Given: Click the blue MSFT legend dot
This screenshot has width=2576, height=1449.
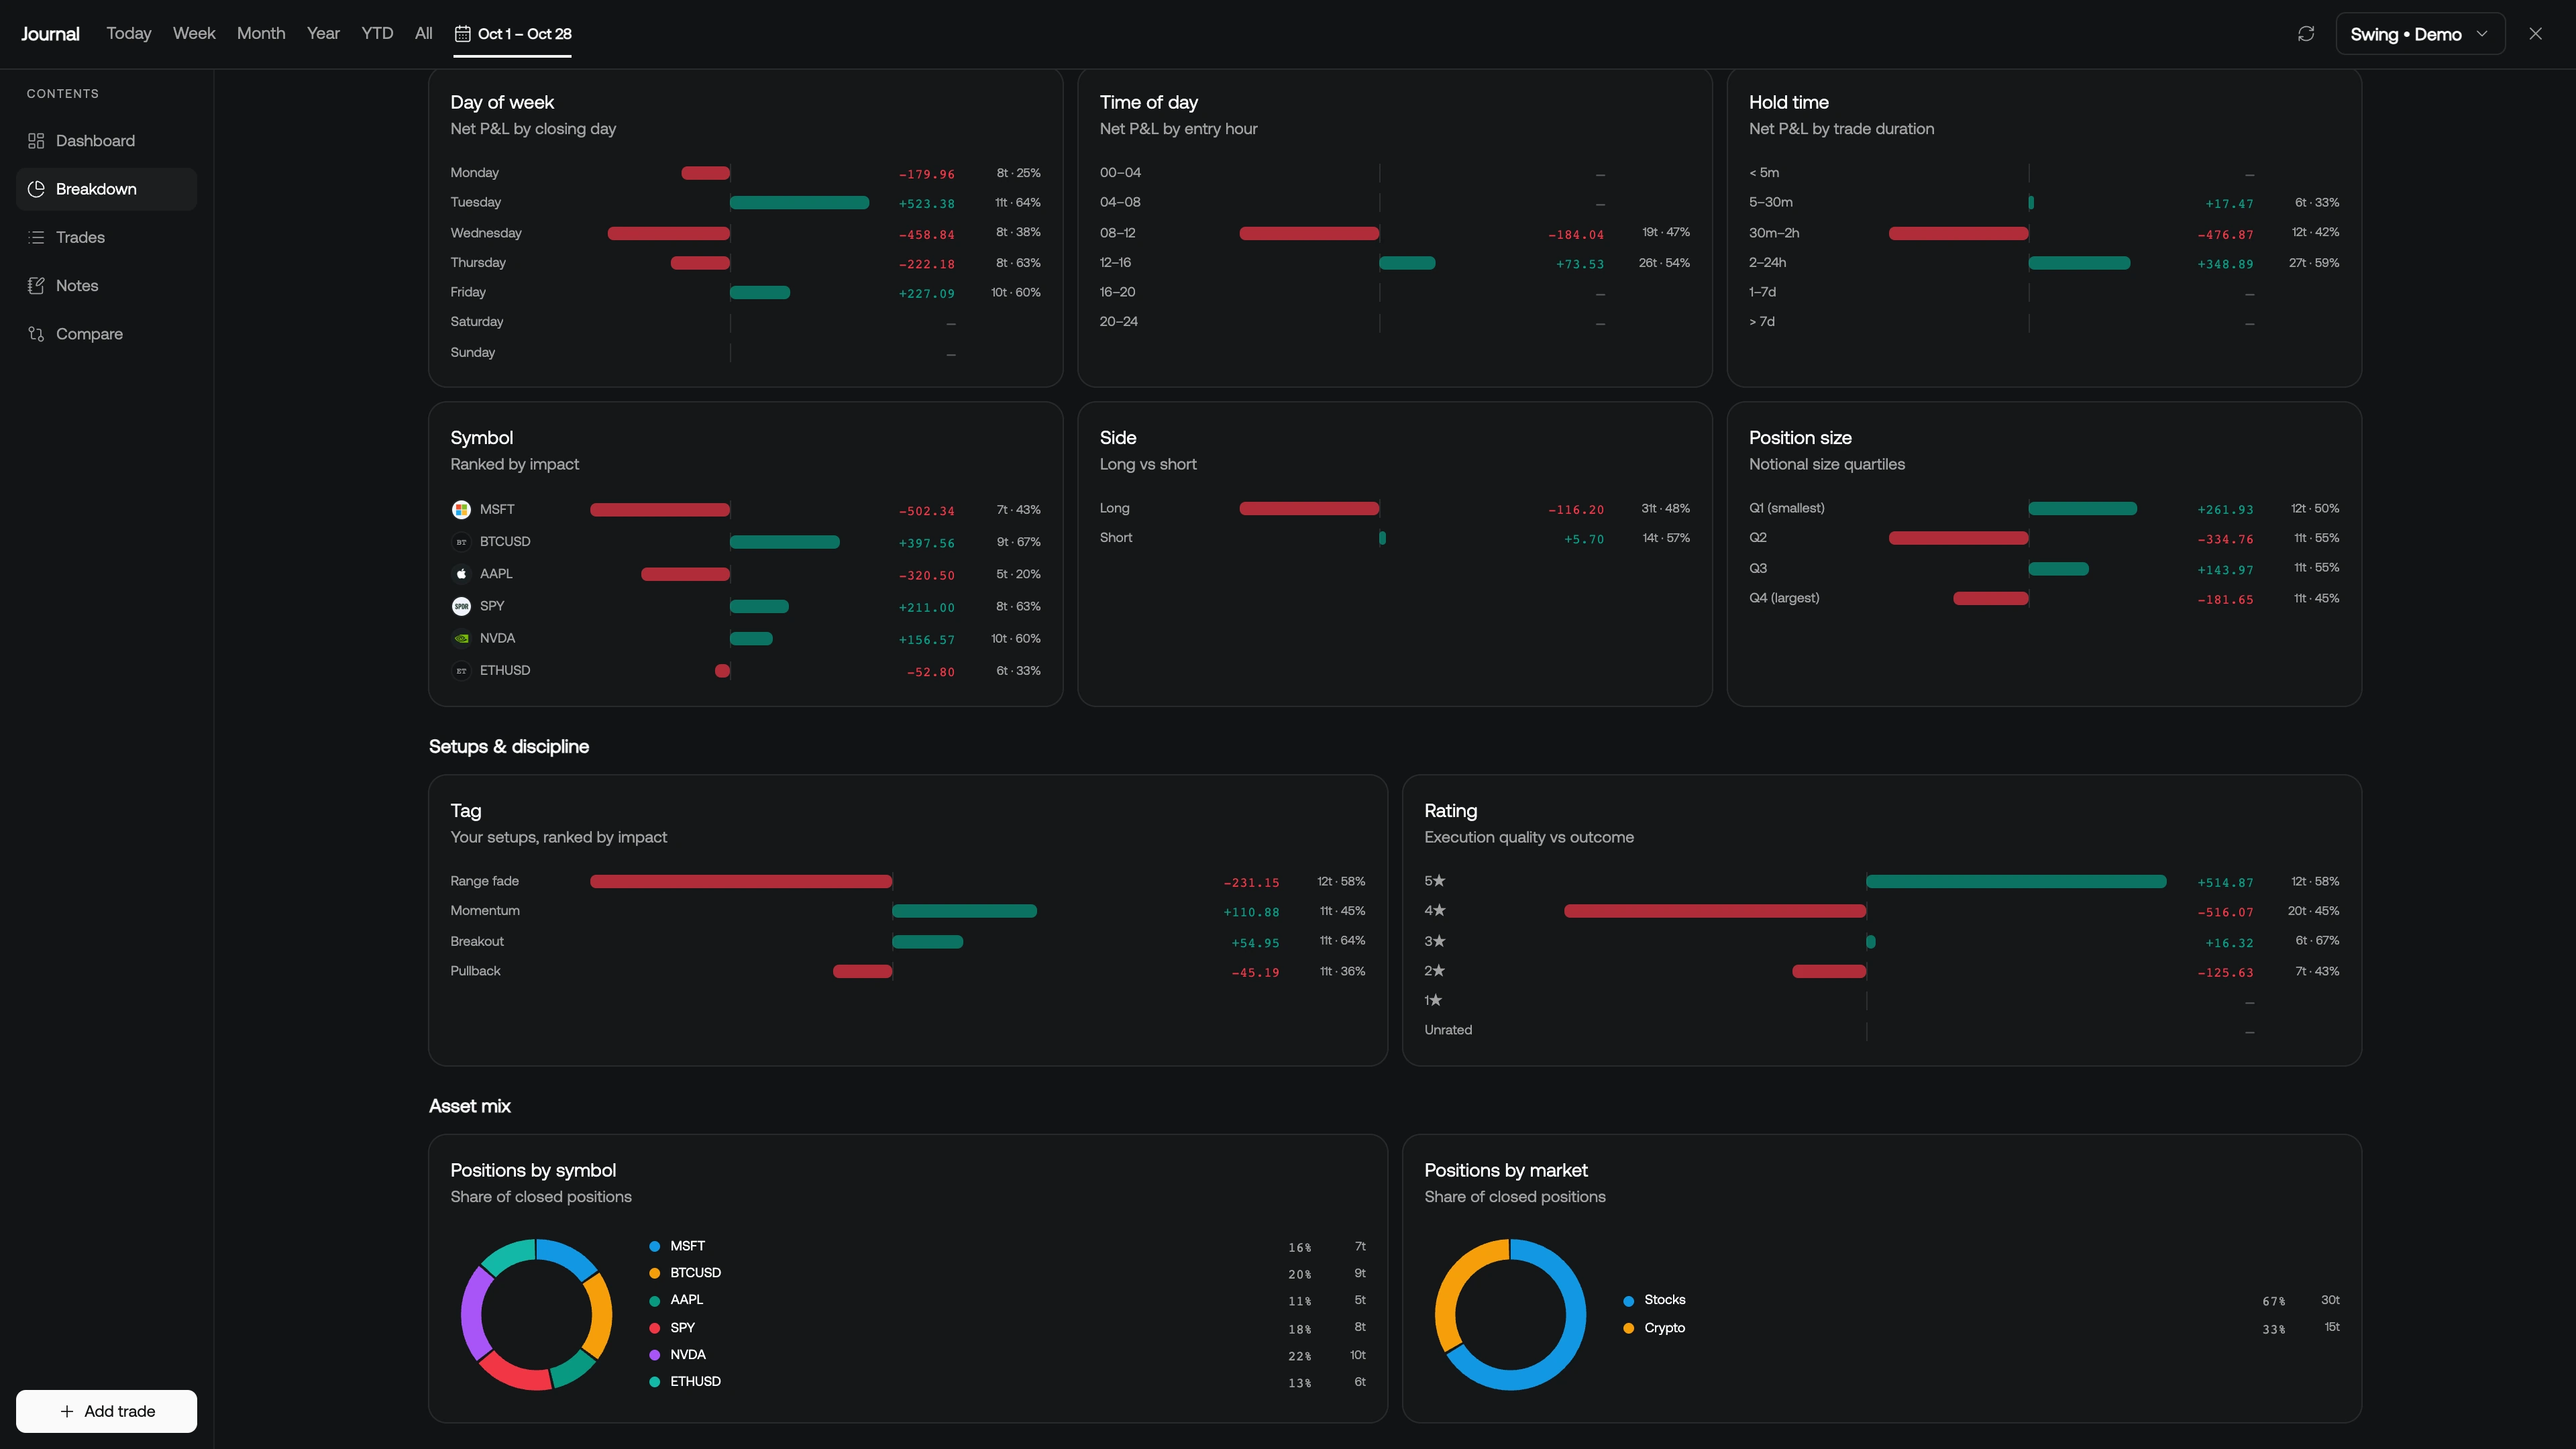Looking at the screenshot, I should click(655, 1246).
